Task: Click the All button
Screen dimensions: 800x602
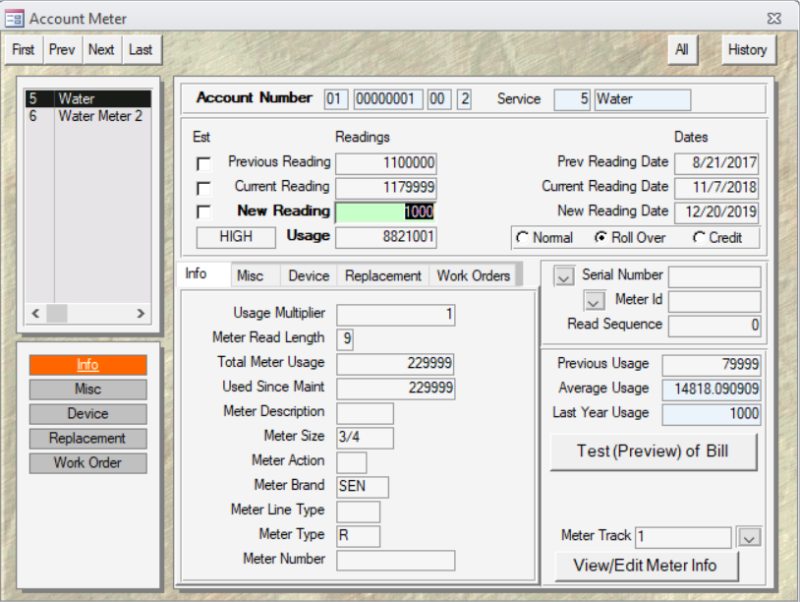Action: (682, 49)
